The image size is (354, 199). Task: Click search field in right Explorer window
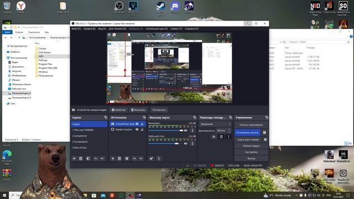[319, 42]
